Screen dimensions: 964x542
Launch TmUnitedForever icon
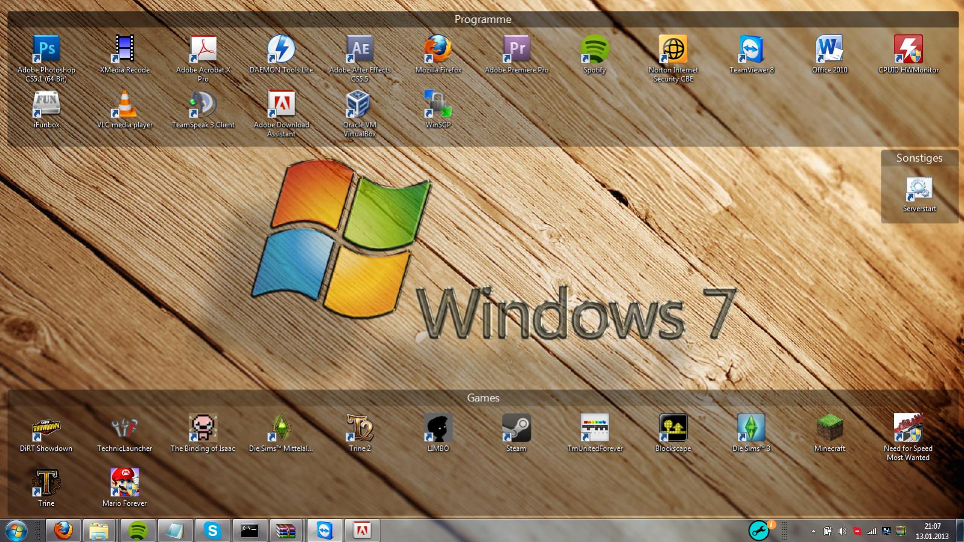[595, 433]
